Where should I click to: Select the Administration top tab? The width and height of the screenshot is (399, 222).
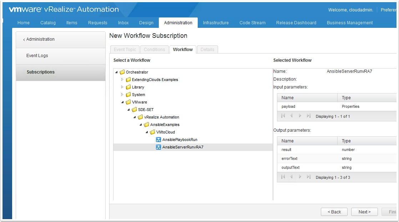pos(178,22)
